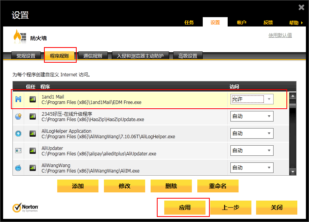This screenshot has width=309, height=222.
Task: Click the scroll down arrow in program list
Action: (x=292, y=171)
